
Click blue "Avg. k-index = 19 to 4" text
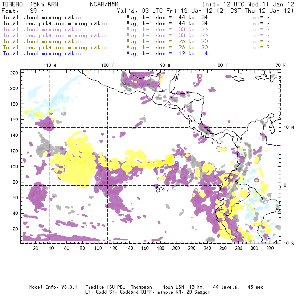(x=167, y=54)
